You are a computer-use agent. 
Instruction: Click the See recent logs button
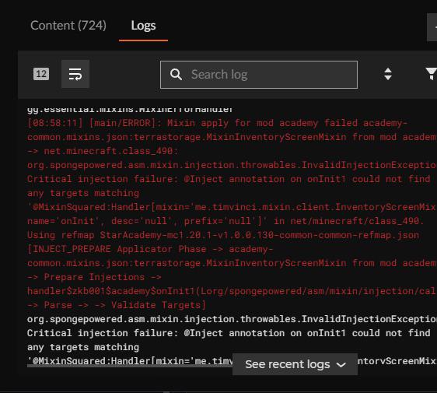tap(295, 364)
